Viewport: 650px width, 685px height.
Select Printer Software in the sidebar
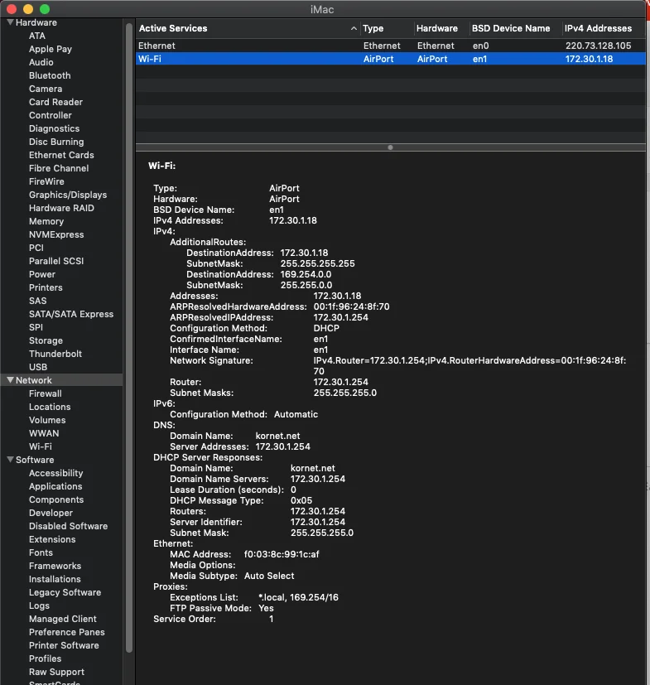pyautogui.click(x=64, y=645)
